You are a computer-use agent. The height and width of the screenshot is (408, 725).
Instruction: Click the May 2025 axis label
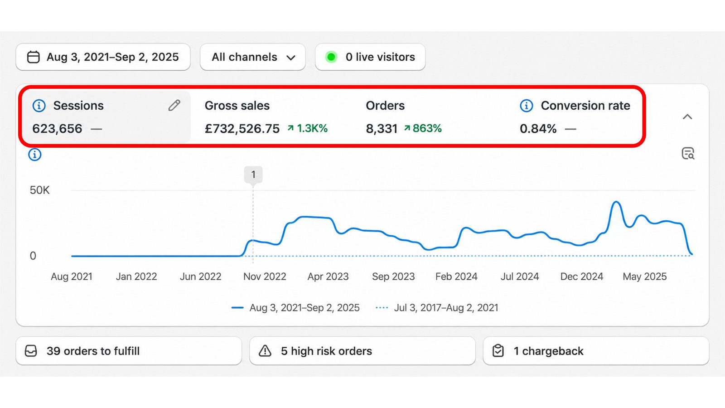pos(644,277)
